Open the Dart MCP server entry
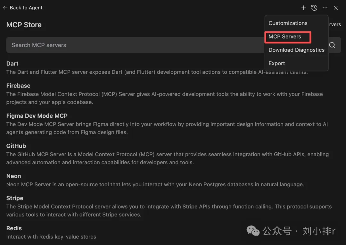 click(x=12, y=64)
